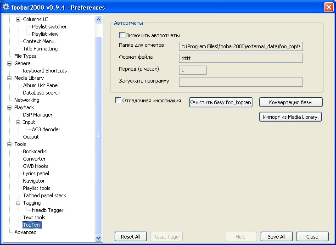Image resolution: width=336 pixels, height=245 pixels.
Task: Select Tabbed panel stack item
Action: coord(45,195)
